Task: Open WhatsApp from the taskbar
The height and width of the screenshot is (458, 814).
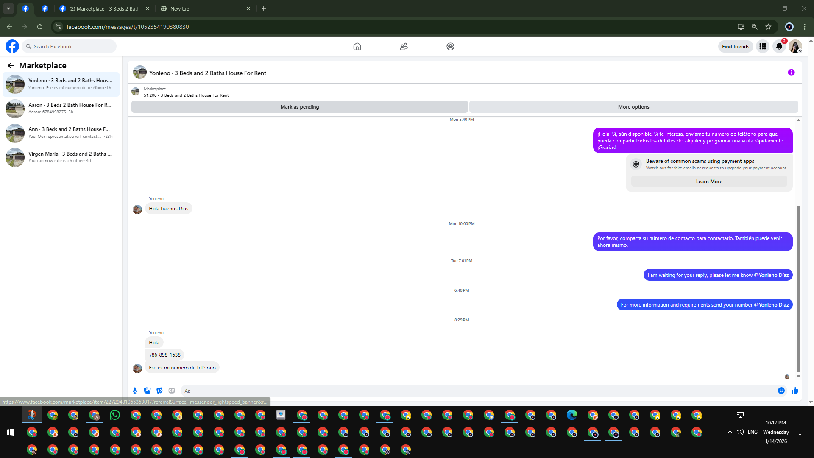Action: click(115, 415)
